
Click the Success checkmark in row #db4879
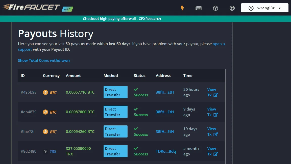point(136,109)
